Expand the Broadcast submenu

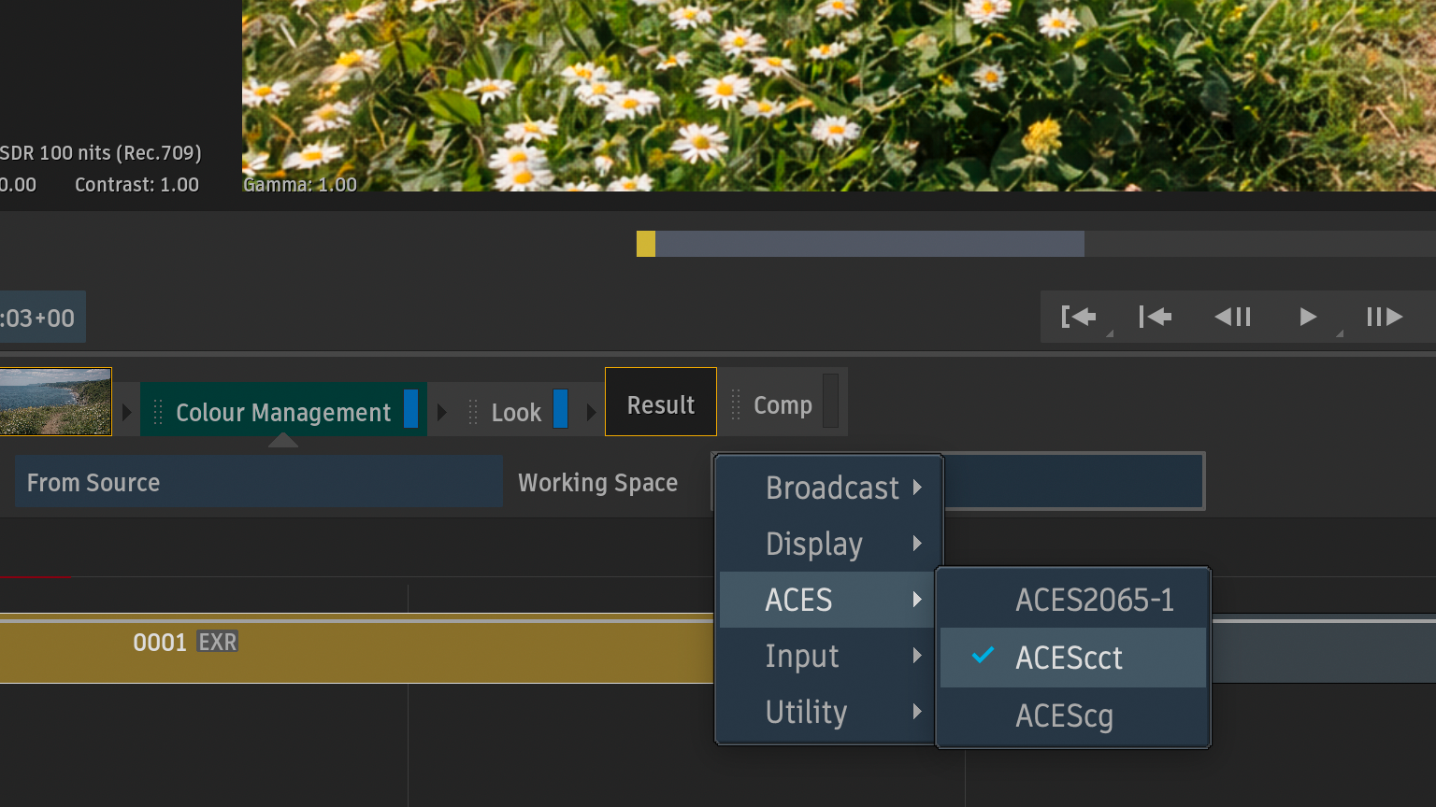click(x=830, y=488)
